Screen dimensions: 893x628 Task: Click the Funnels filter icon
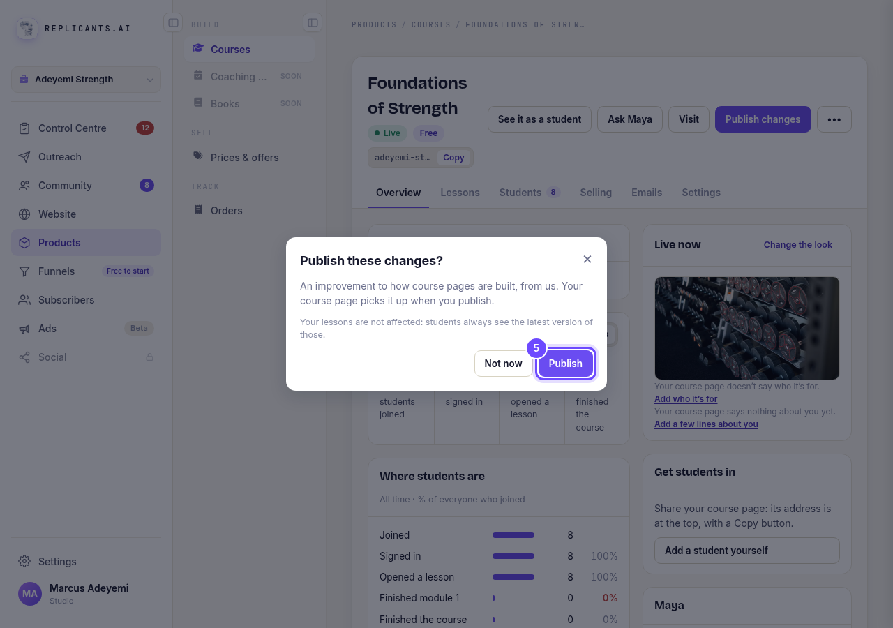tap(24, 271)
